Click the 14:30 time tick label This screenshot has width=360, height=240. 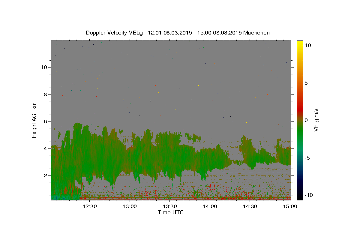[250, 206]
